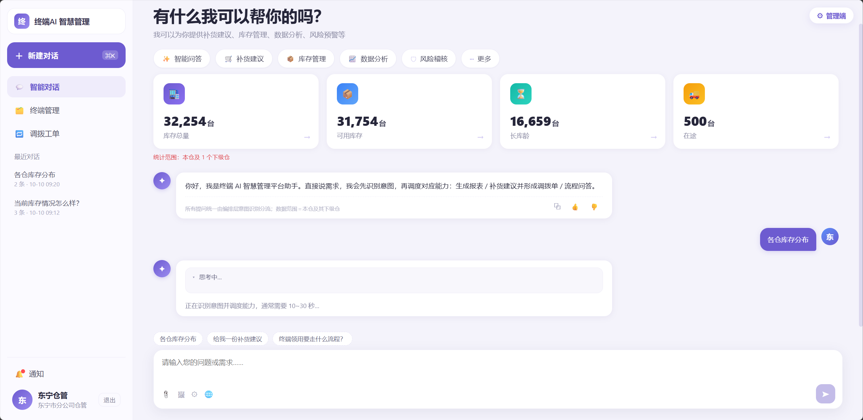Select the 智能问答 chip
Viewport: 863px width, 420px height.
pyautogui.click(x=182, y=59)
